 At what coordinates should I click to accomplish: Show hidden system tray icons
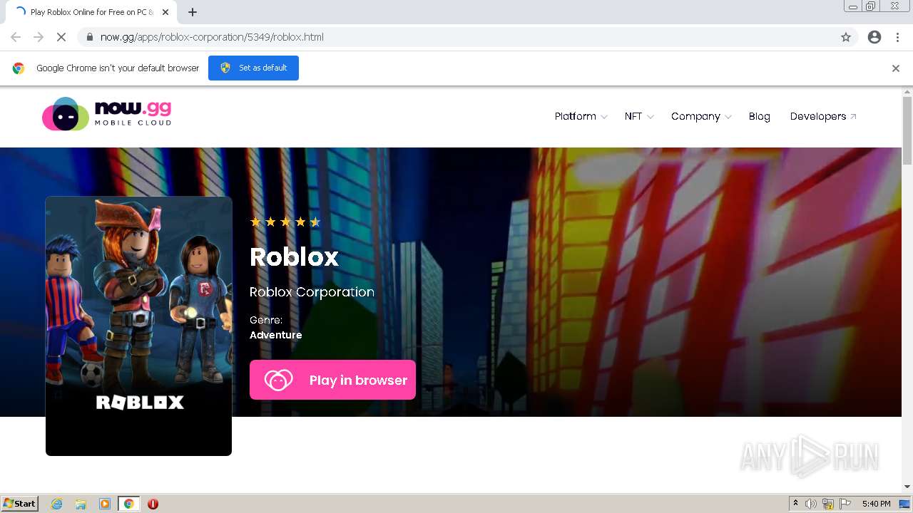click(x=795, y=504)
